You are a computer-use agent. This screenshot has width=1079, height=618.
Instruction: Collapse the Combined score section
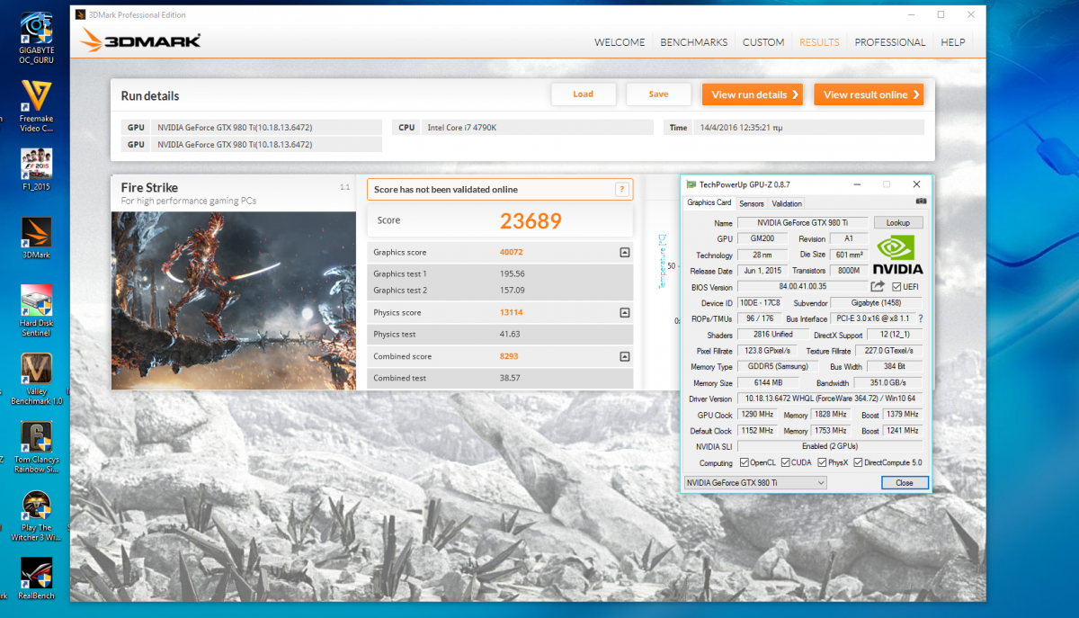[x=625, y=356]
